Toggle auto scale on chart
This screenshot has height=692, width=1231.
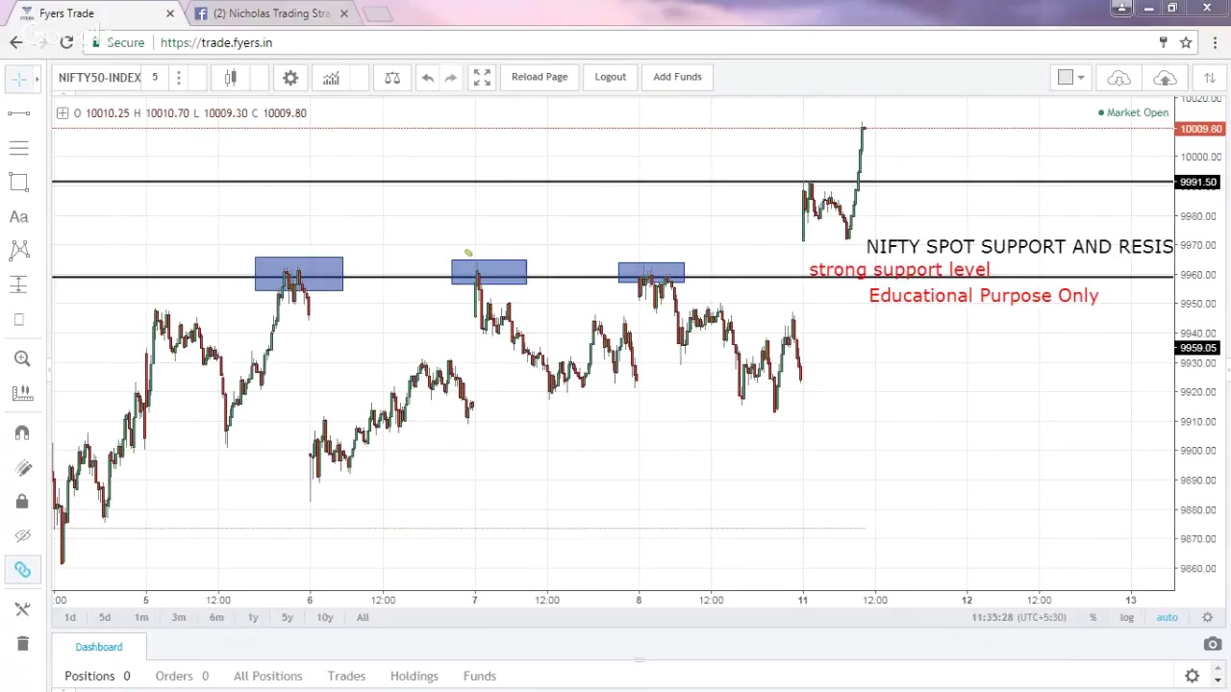click(1167, 617)
